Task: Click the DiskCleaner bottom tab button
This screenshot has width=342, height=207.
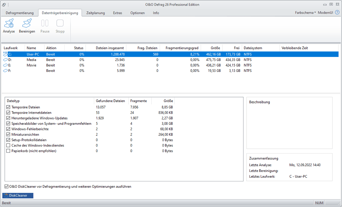Action: coord(18,195)
